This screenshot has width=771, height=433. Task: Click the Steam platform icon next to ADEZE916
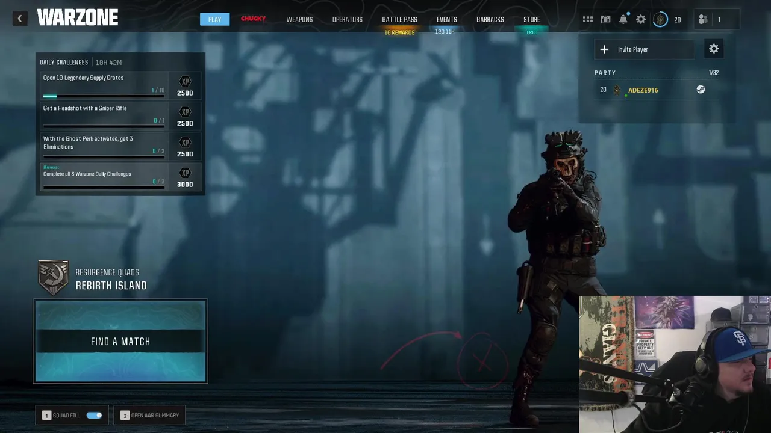click(x=701, y=90)
